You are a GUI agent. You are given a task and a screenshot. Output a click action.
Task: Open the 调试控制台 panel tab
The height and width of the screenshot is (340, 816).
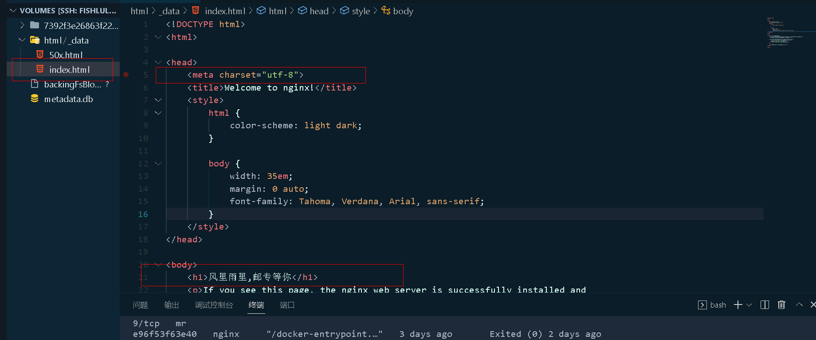coord(214,305)
